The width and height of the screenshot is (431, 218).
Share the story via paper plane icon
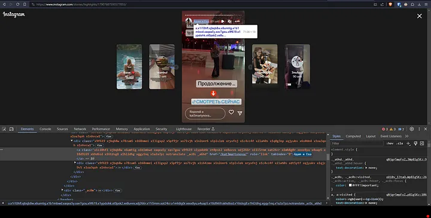click(x=239, y=113)
